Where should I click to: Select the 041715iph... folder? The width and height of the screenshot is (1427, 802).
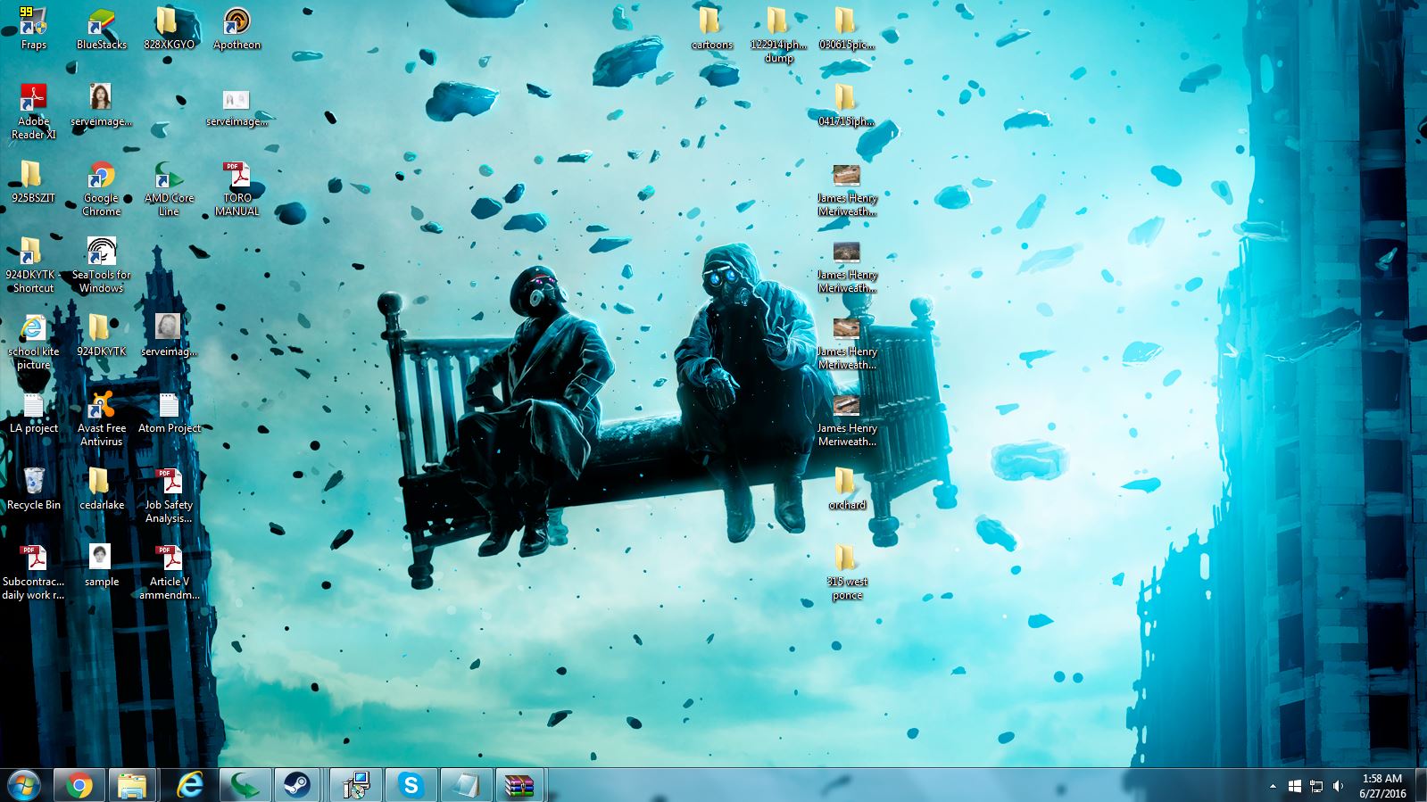tap(847, 106)
